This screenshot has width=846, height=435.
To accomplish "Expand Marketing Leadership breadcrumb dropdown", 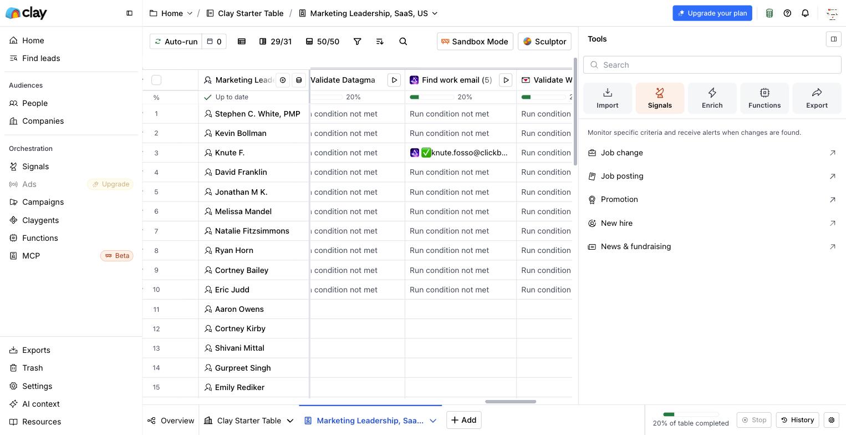I will (435, 13).
